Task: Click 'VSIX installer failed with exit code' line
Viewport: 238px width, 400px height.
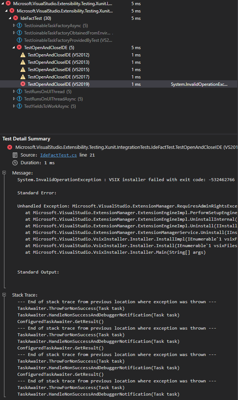Action: 126,180
